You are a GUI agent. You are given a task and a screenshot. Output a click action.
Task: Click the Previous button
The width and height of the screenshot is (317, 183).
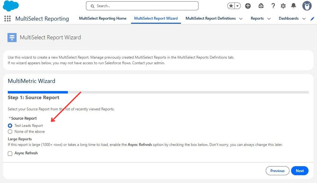click(x=277, y=171)
